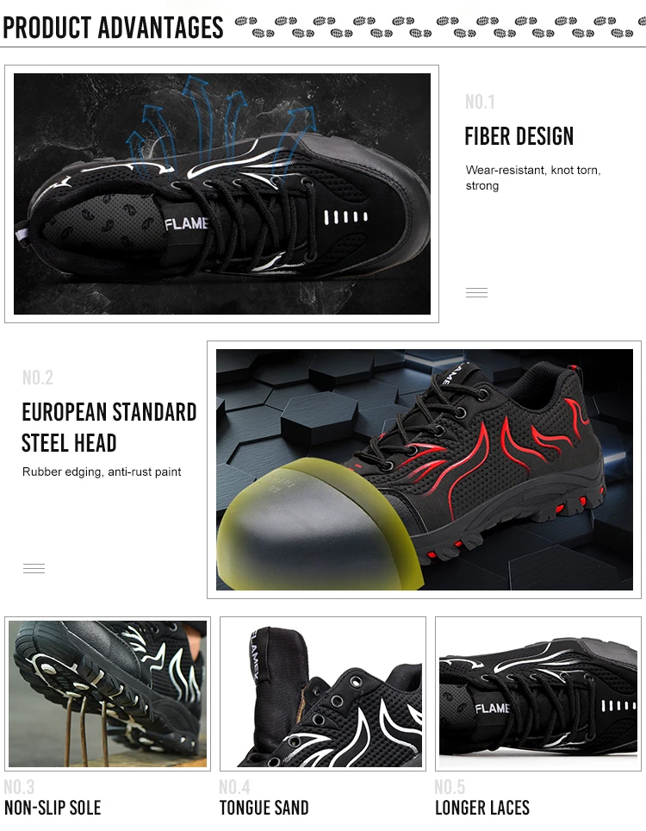Open the red flame shoe steel head image
The width and height of the screenshot is (646, 831).
[424, 470]
